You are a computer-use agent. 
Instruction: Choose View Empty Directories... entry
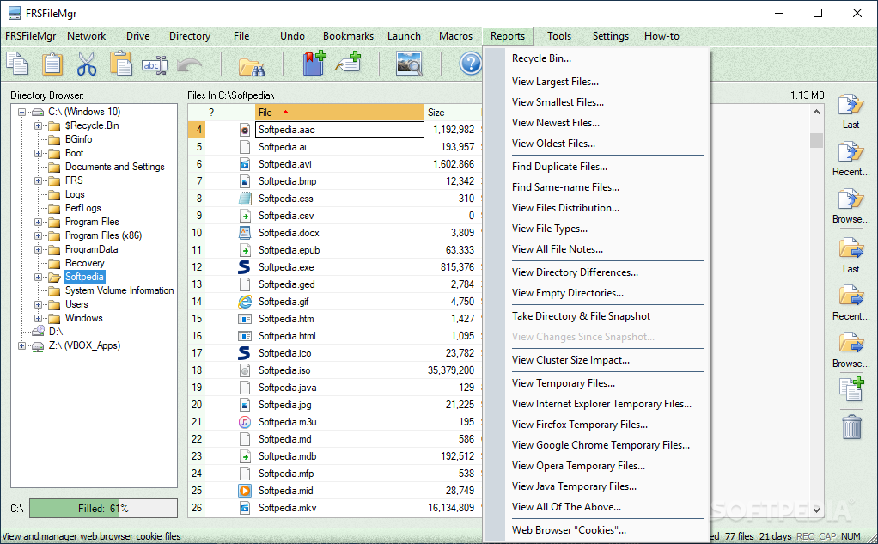(567, 293)
